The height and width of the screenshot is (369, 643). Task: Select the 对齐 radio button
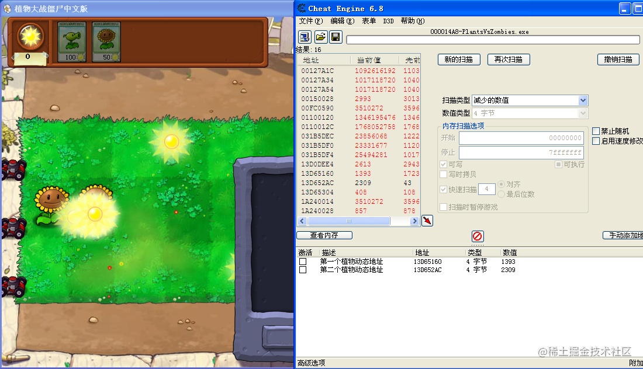tap(501, 184)
